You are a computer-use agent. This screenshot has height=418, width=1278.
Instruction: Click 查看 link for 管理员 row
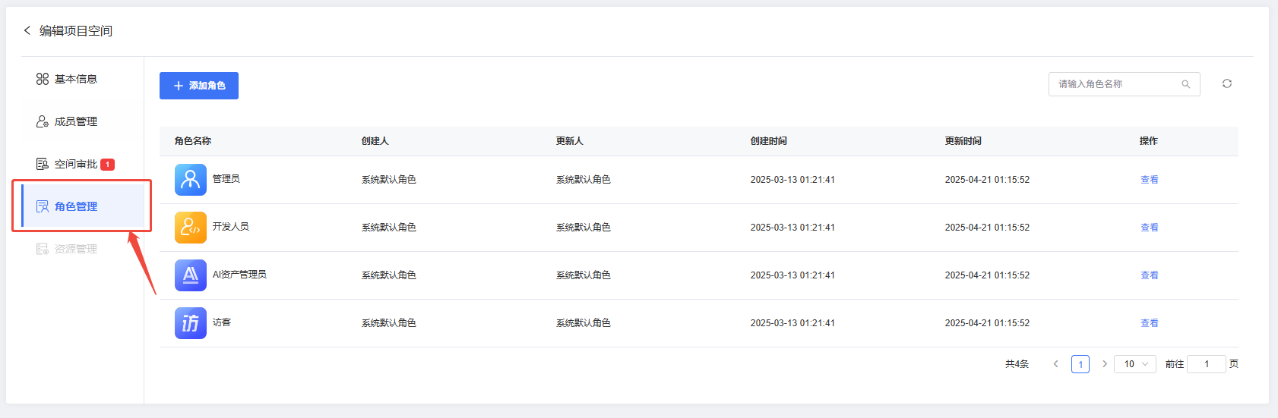1150,180
